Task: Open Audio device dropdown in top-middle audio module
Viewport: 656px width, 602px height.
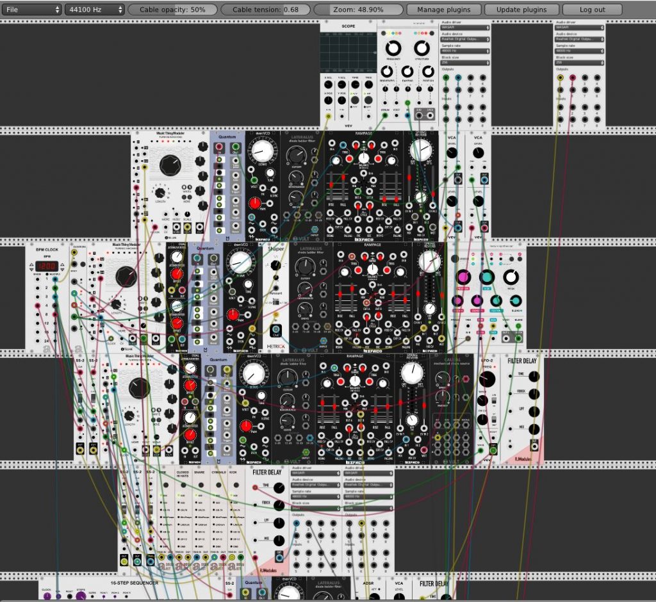Action: (x=465, y=39)
